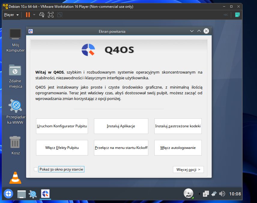257x203 pixels.
Task: Open the volume speaker tray icon
Action: tap(222, 194)
